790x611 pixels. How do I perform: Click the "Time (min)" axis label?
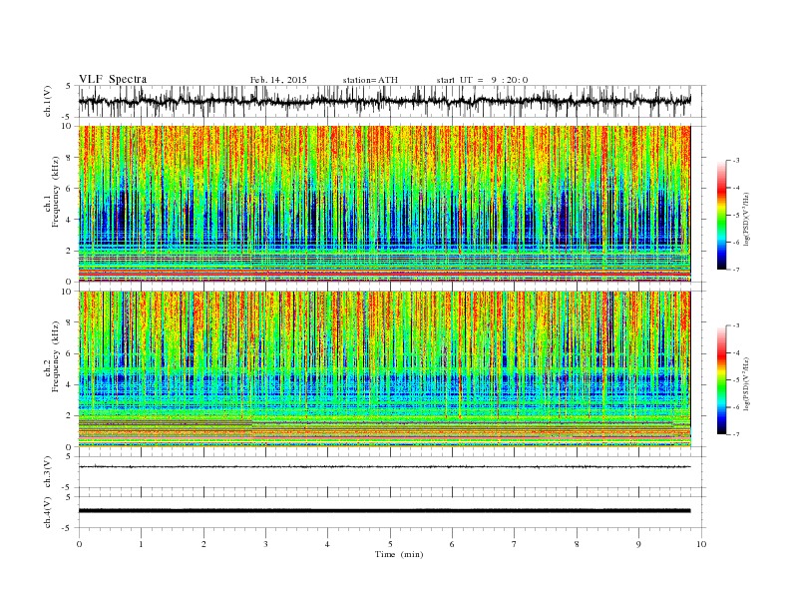pyautogui.click(x=399, y=554)
